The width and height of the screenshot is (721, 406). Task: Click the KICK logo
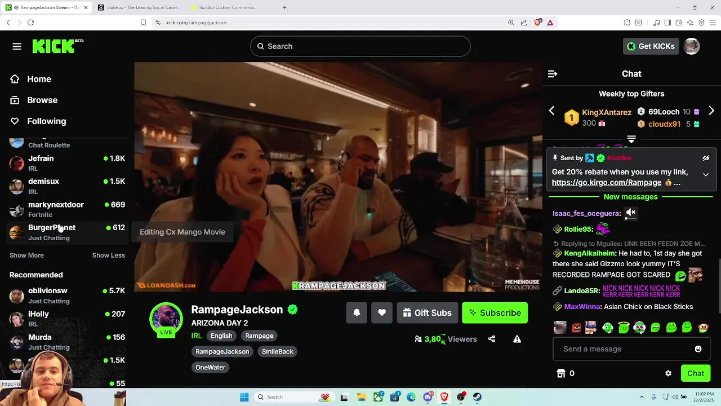coord(57,46)
